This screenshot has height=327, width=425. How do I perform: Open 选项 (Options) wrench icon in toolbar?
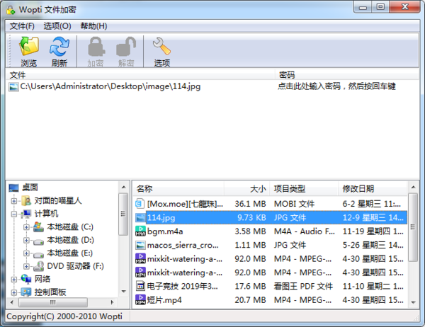click(161, 47)
